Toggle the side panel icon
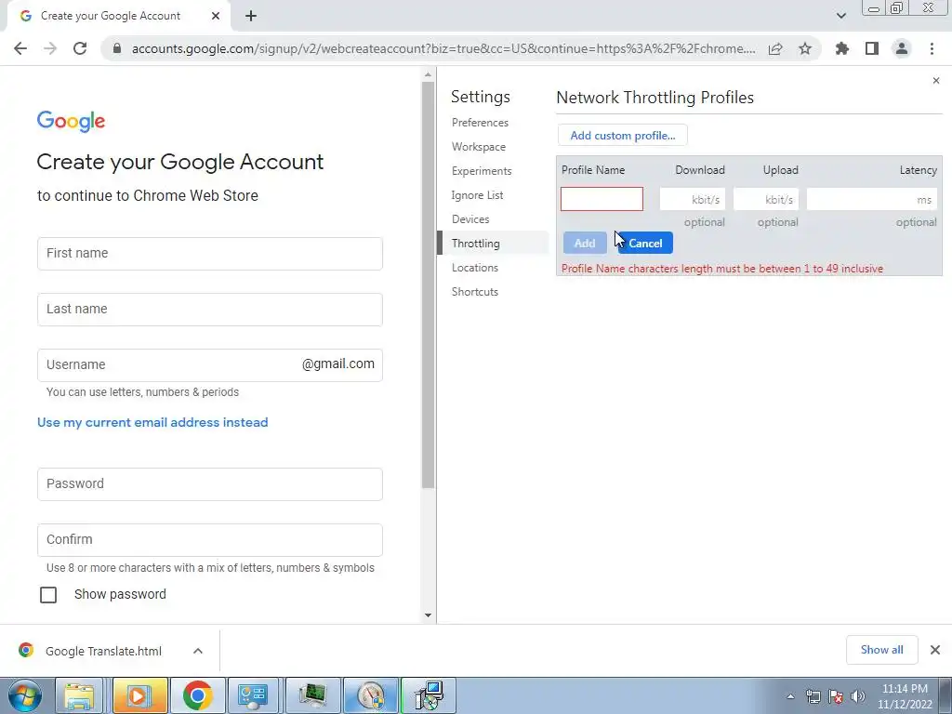The height and width of the screenshot is (714, 952). point(872,48)
